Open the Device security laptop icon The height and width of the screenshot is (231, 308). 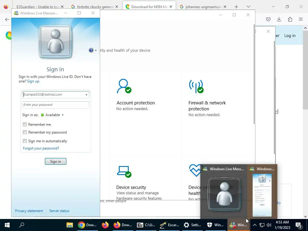(124, 172)
